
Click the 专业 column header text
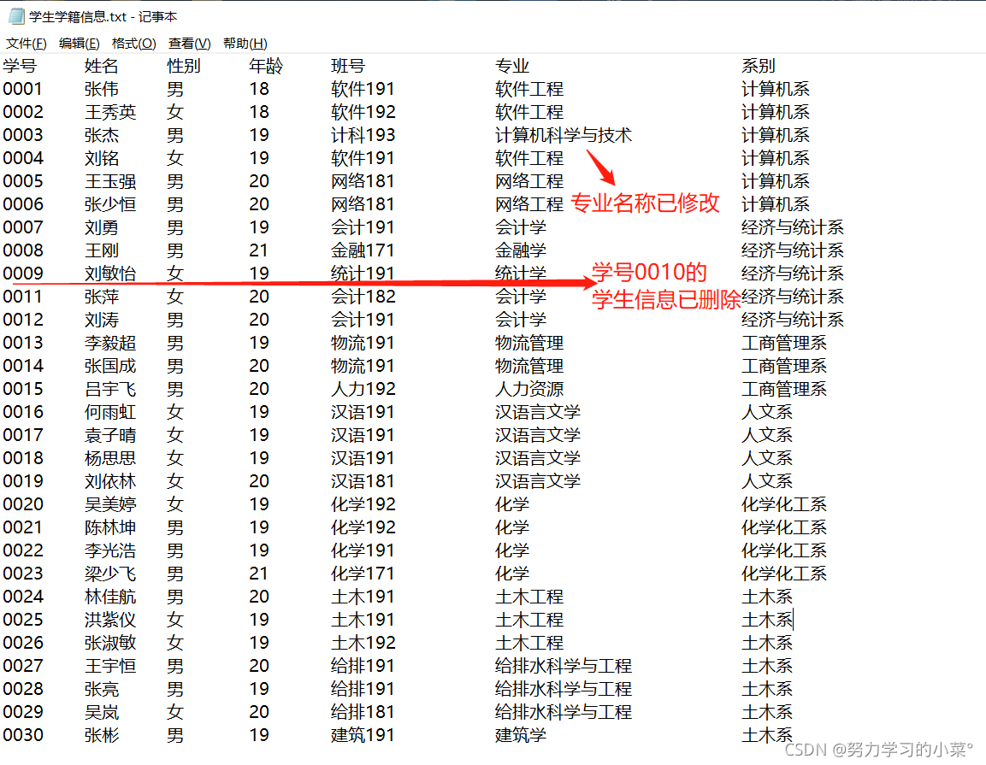(512, 66)
